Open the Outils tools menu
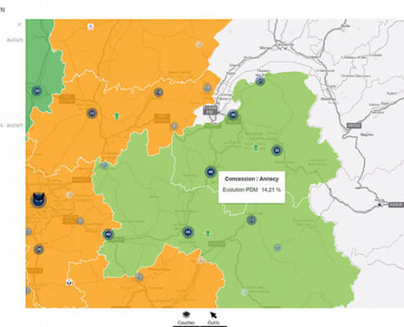404x327 pixels. (214, 318)
